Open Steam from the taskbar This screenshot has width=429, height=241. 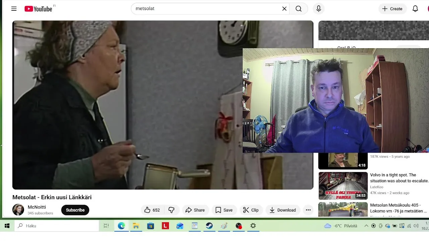[x=209, y=226]
